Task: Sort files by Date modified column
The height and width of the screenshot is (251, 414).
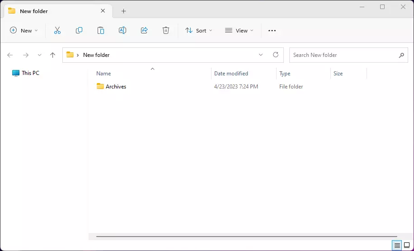Action: (x=231, y=73)
